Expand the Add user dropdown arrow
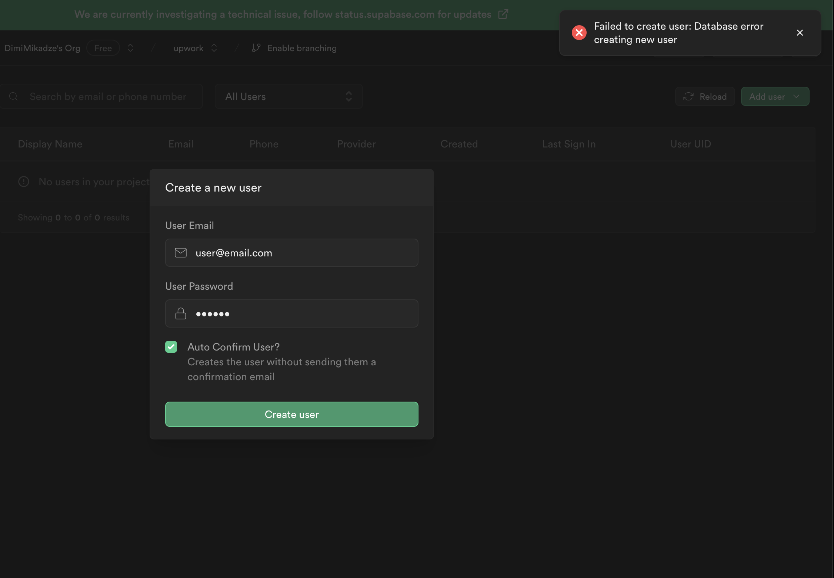 [x=796, y=96]
